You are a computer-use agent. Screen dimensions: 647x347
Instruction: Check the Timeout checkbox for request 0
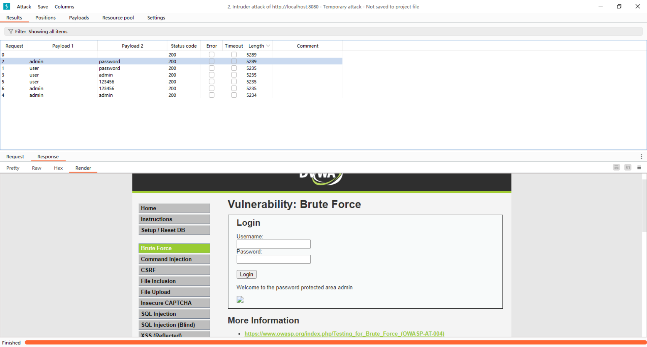(234, 55)
